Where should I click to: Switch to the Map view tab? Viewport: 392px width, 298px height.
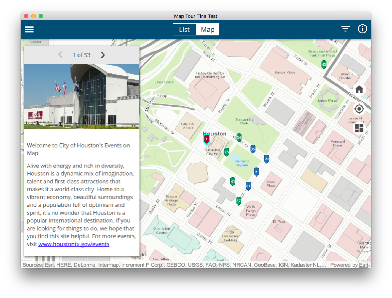click(x=208, y=30)
